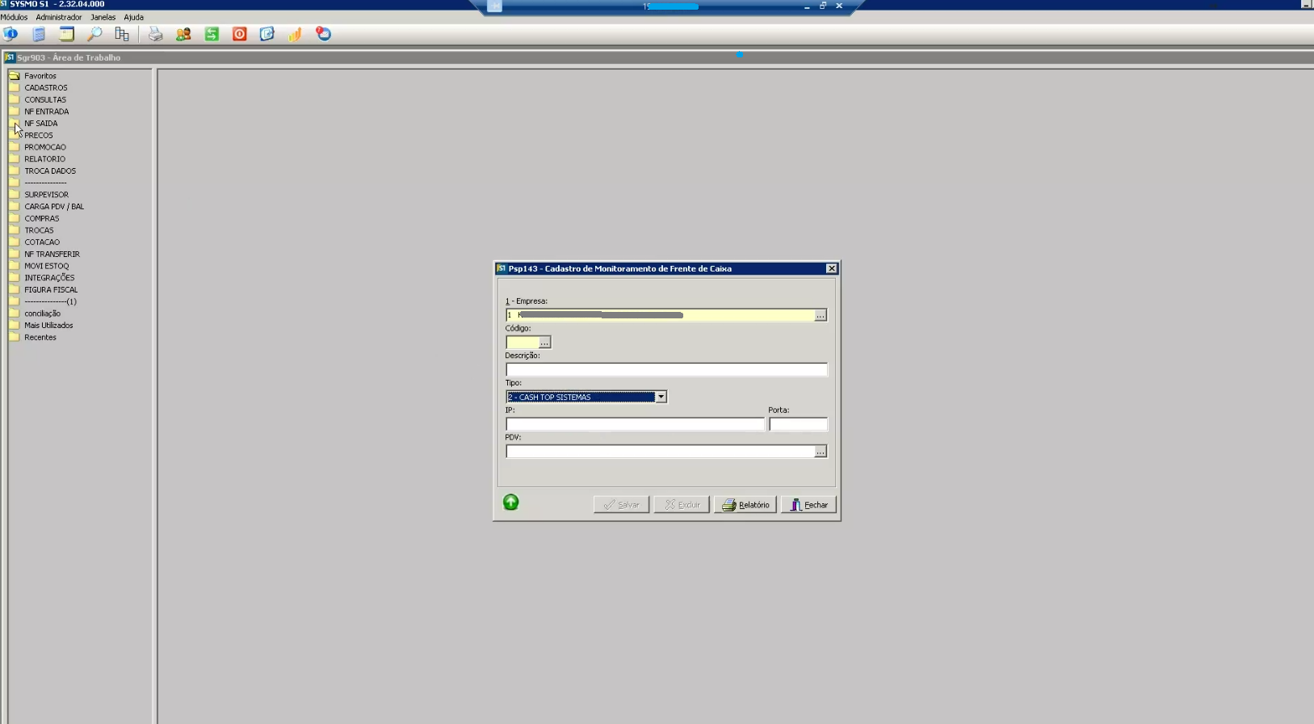The width and height of the screenshot is (1314, 724).
Task: Click the red power icon
Action: (239, 34)
